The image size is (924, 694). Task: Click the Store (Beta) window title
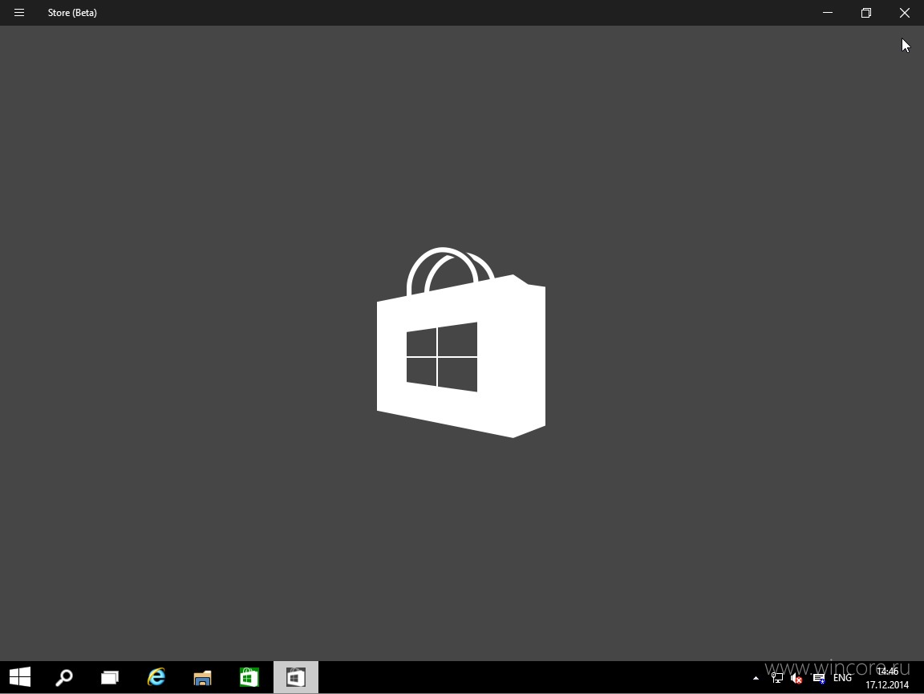[x=72, y=12]
